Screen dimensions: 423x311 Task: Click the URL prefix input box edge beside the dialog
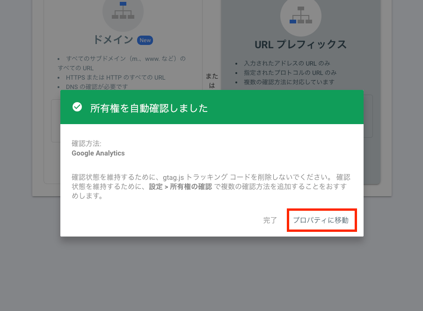pos(368,116)
